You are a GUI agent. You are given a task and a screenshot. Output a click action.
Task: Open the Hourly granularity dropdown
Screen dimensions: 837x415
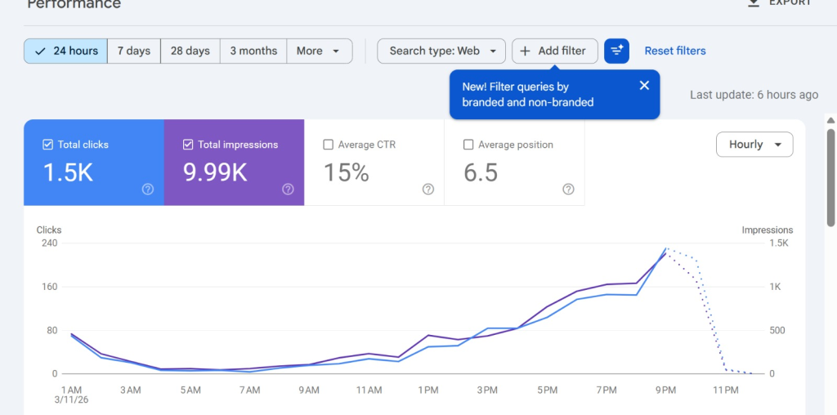754,145
